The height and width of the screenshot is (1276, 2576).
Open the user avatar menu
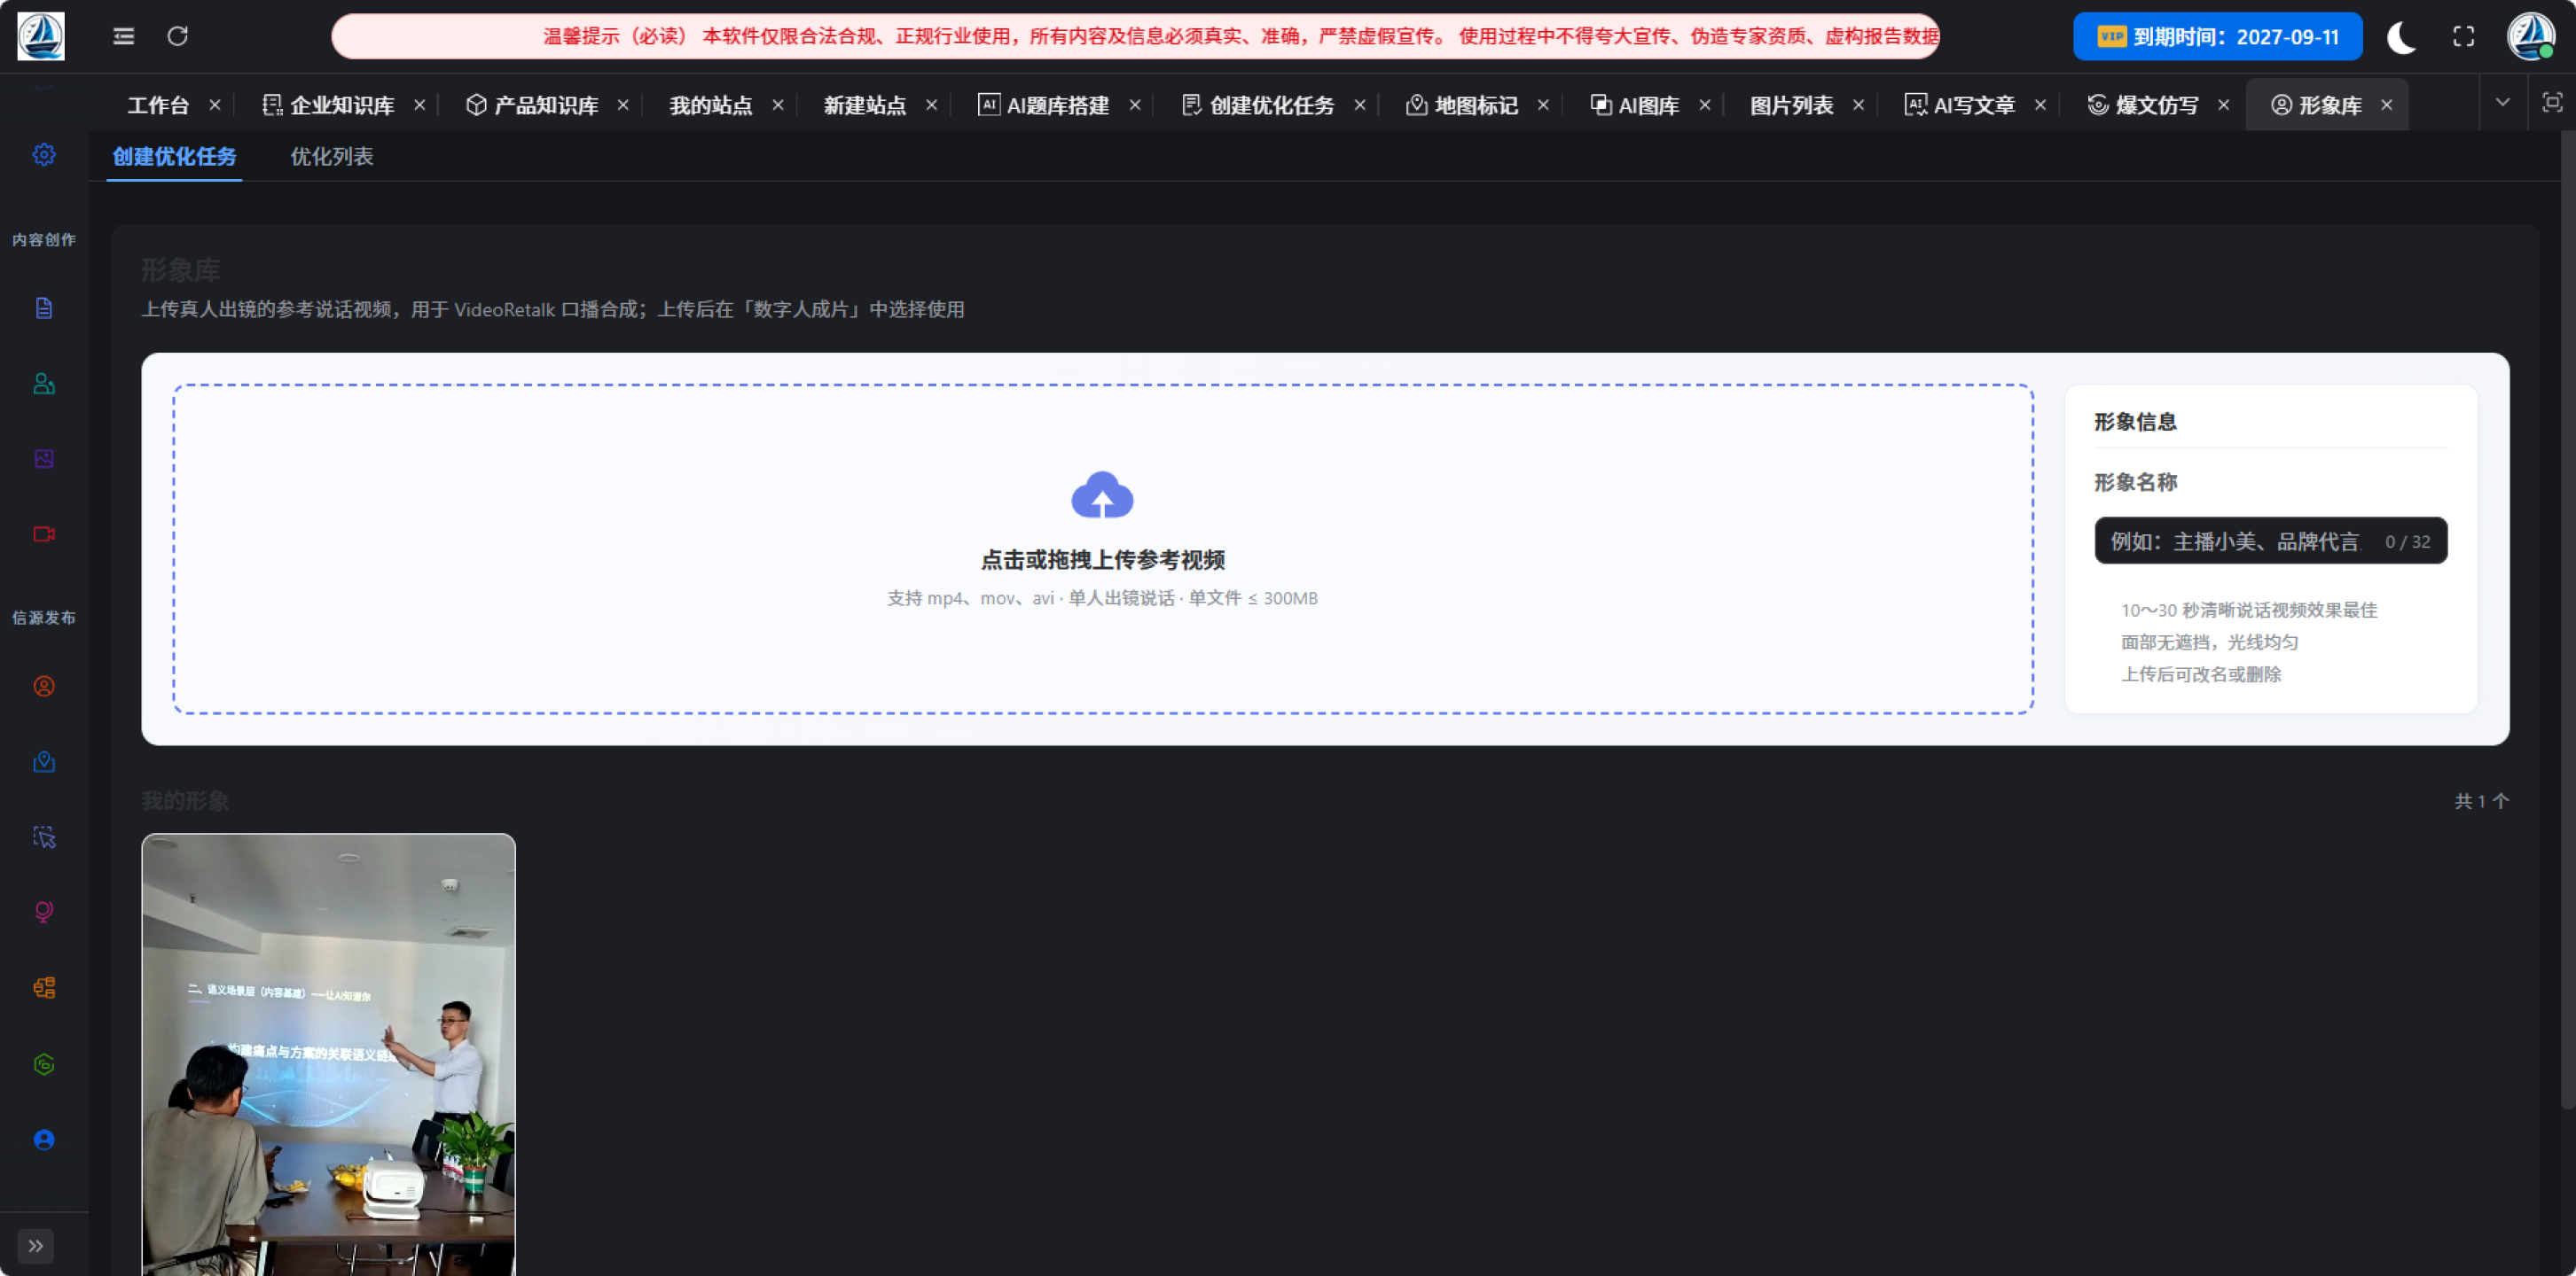2532,36
